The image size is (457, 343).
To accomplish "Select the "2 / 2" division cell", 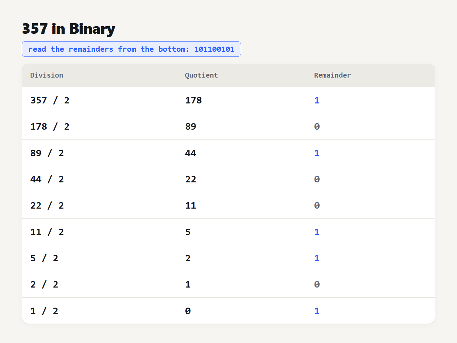I will 44,284.
